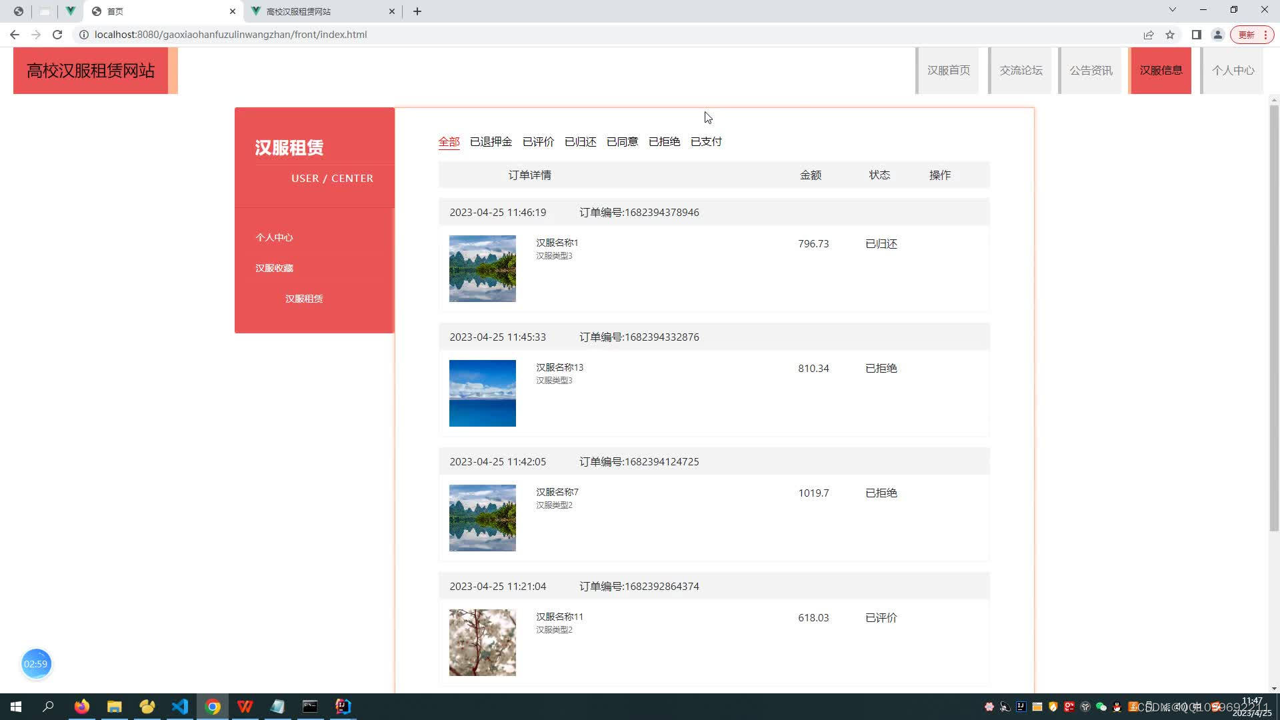This screenshot has width=1280, height=720.
Task: Filter orders by 已退押金 tab
Action: 491,141
